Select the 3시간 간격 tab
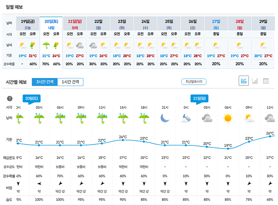 click(x=45, y=82)
